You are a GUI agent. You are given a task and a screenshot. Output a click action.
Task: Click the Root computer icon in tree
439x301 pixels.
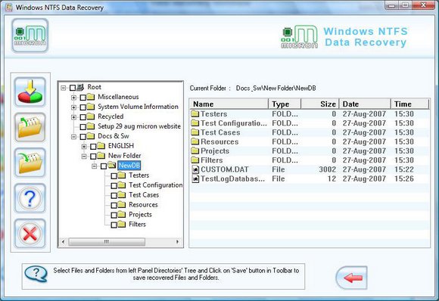[x=80, y=87]
